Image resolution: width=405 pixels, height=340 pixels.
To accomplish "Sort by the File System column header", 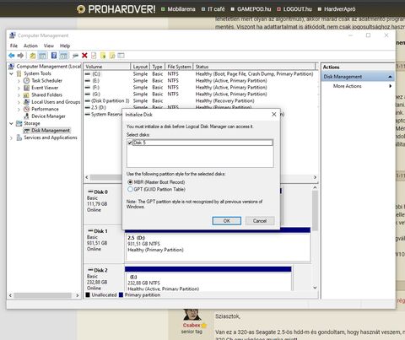I will [179, 67].
